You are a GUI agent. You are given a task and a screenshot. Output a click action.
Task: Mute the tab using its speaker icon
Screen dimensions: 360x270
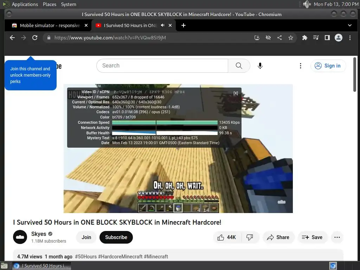coord(162,25)
